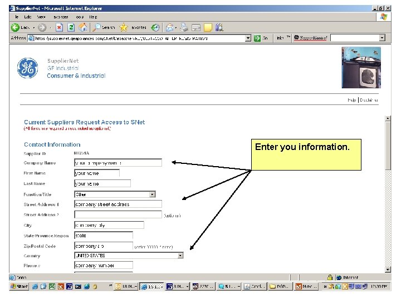Click the Research books toolbar icon
The height and width of the screenshot is (300, 401).
219,27
